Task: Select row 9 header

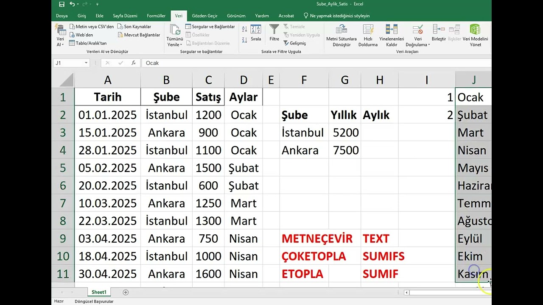Action: [x=63, y=238]
